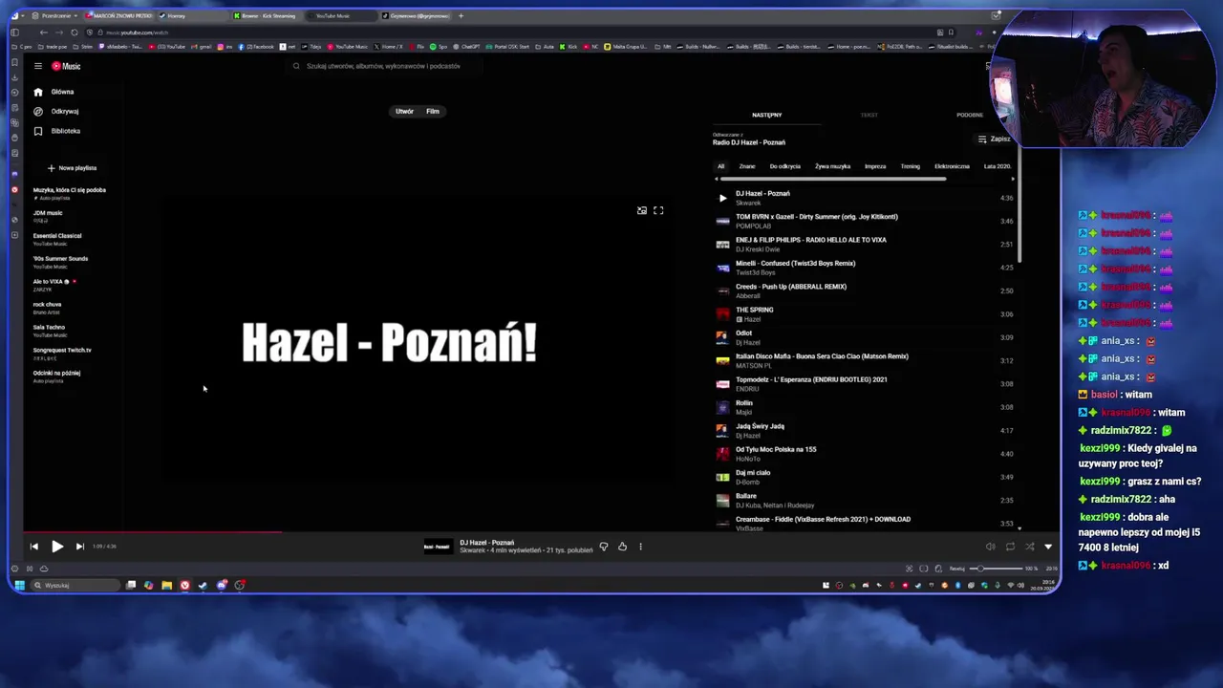Click the search field for songs and albums
The image size is (1223, 688).
(x=382, y=66)
